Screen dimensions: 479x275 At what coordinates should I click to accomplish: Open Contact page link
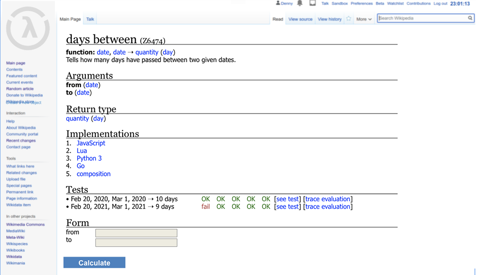18,146
